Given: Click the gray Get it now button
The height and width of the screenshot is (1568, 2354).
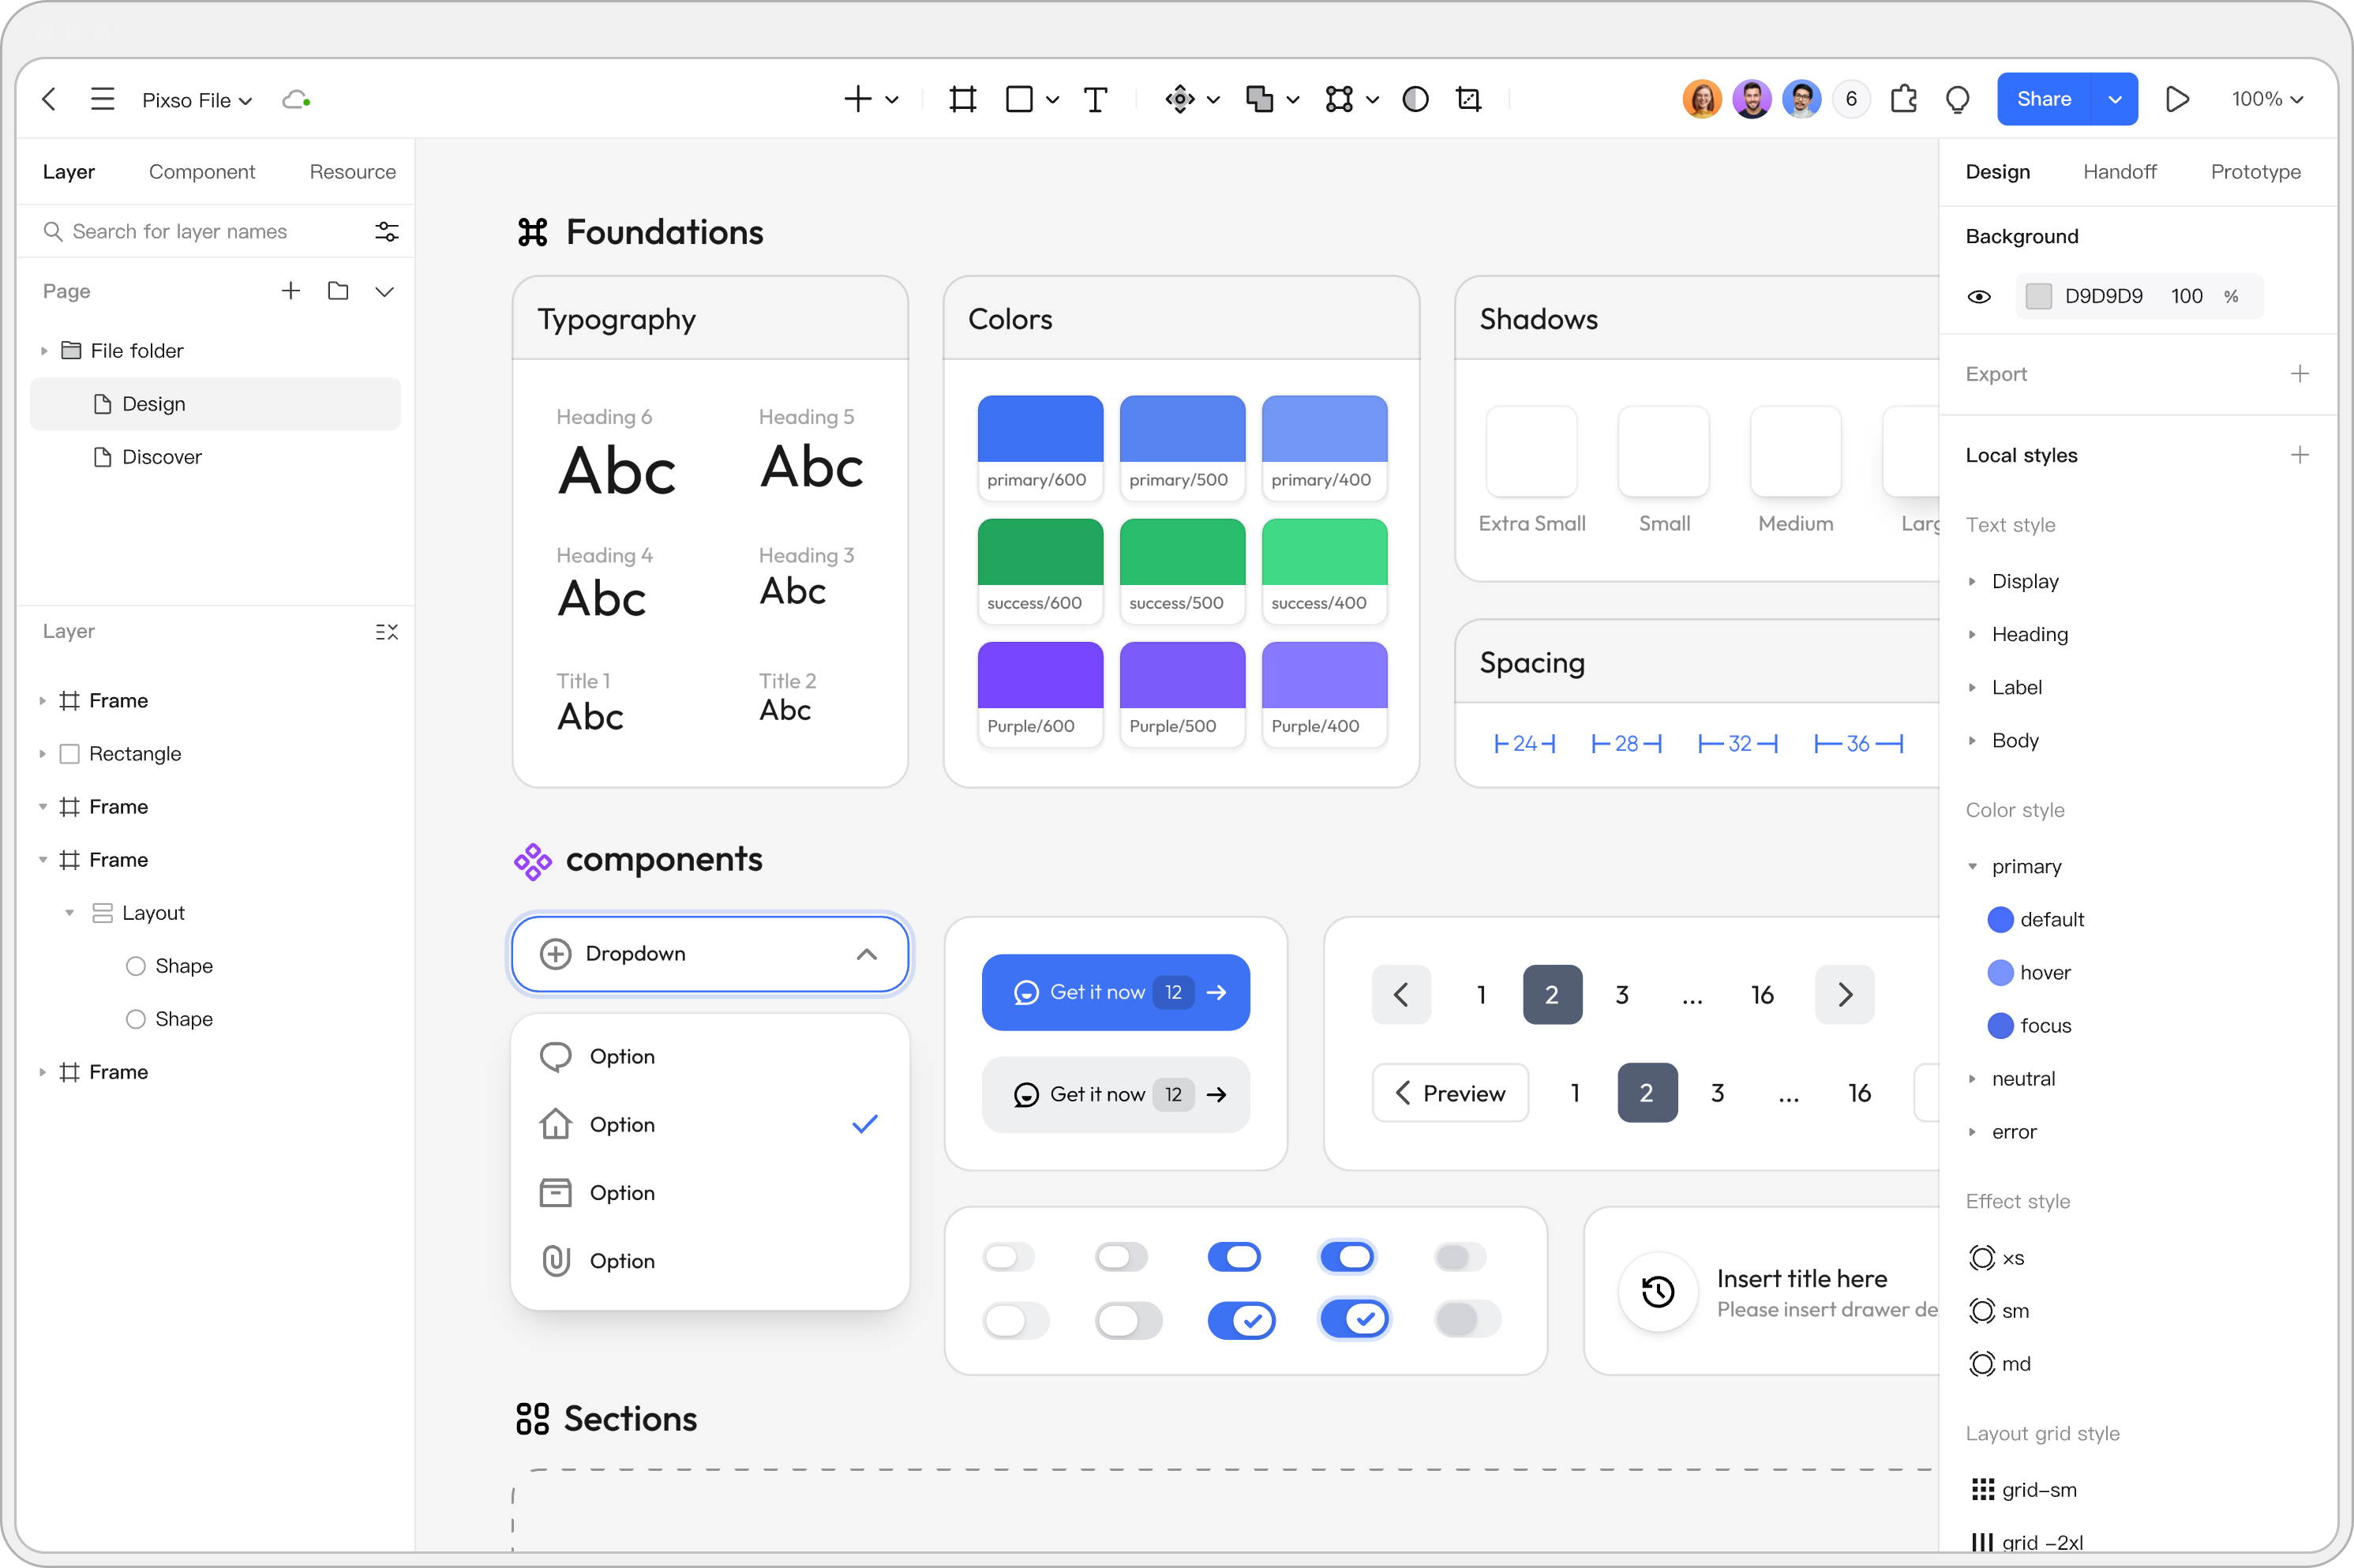Looking at the screenshot, I should [1115, 1095].
